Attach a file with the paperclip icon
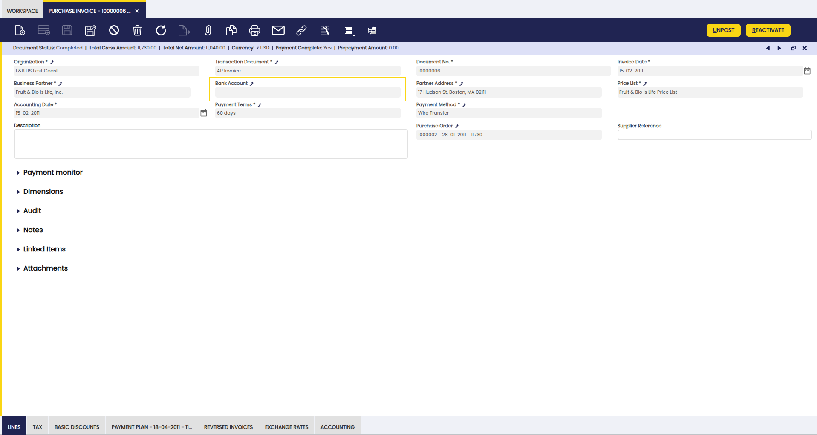The image size is (817, 435). coord(208,30)
